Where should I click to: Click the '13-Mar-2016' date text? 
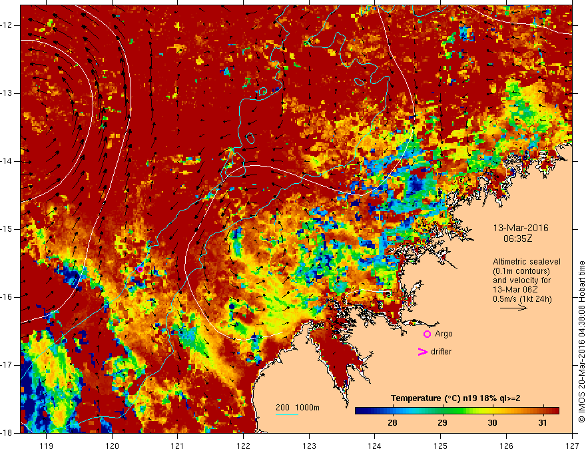tap(521, 228)
